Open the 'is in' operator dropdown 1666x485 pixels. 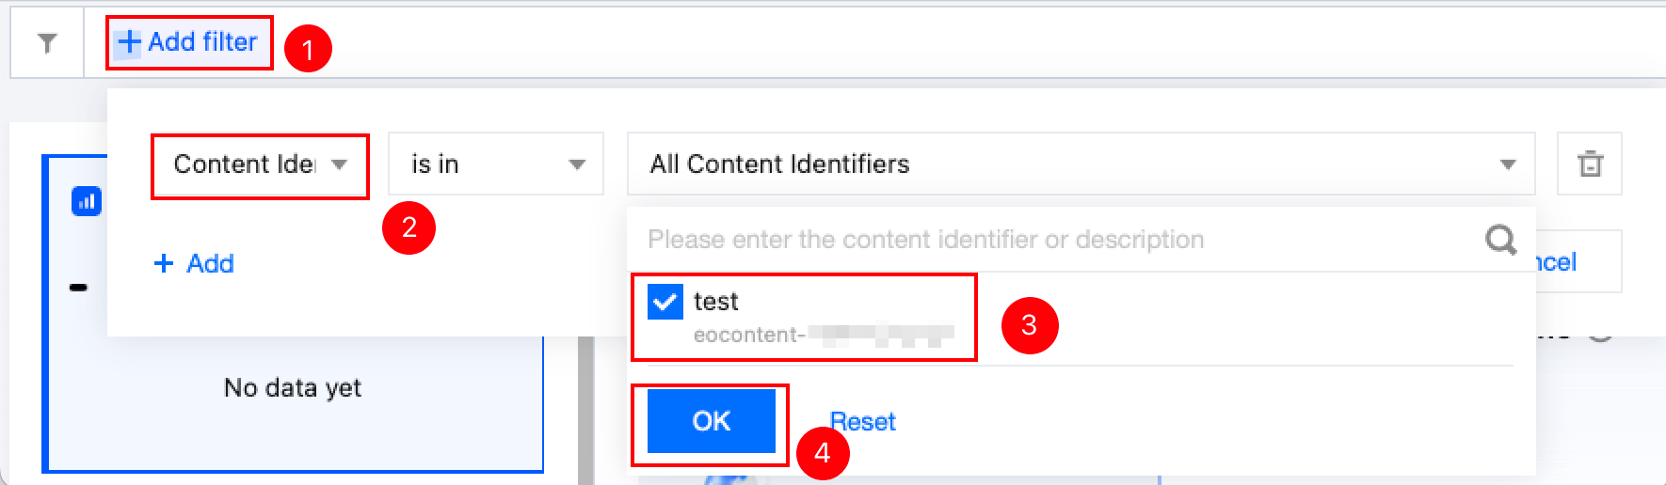(495, 164)
